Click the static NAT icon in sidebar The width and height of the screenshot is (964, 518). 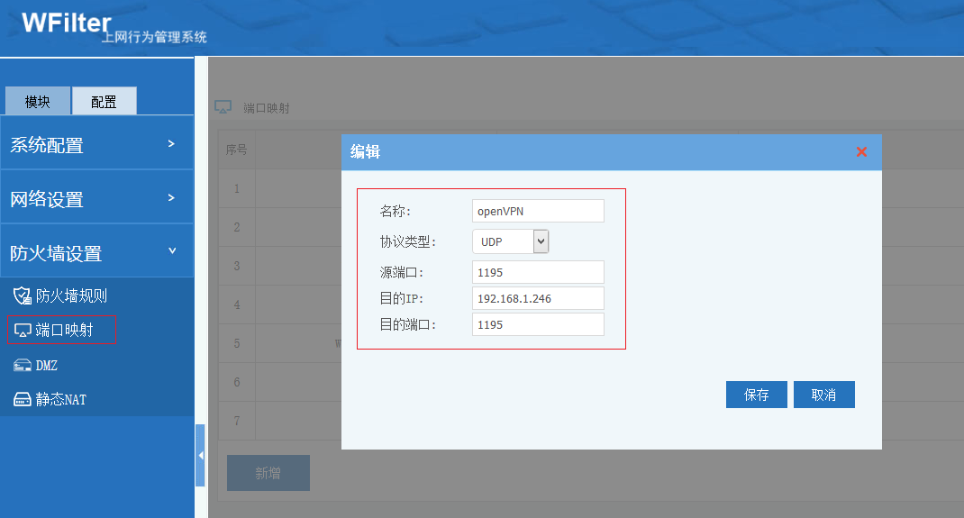click(23, 399)
